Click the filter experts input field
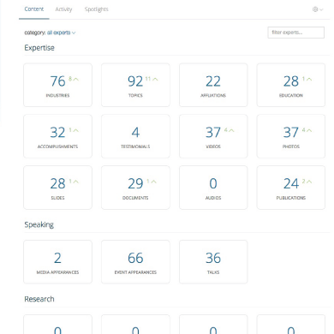This screenshot has width=334, height=334. (x=295, y=33)
